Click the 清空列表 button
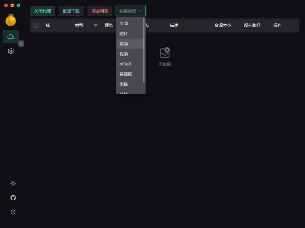This screenshot has height=228, width=305. pyautogui.click(x=100, y=11)
